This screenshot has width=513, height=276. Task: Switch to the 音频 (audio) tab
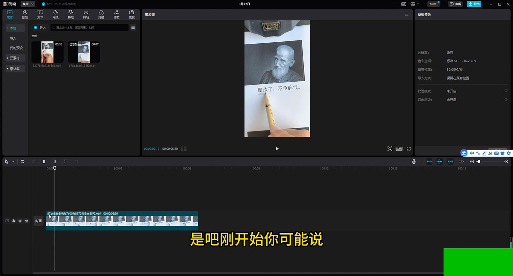coord(25,14)
